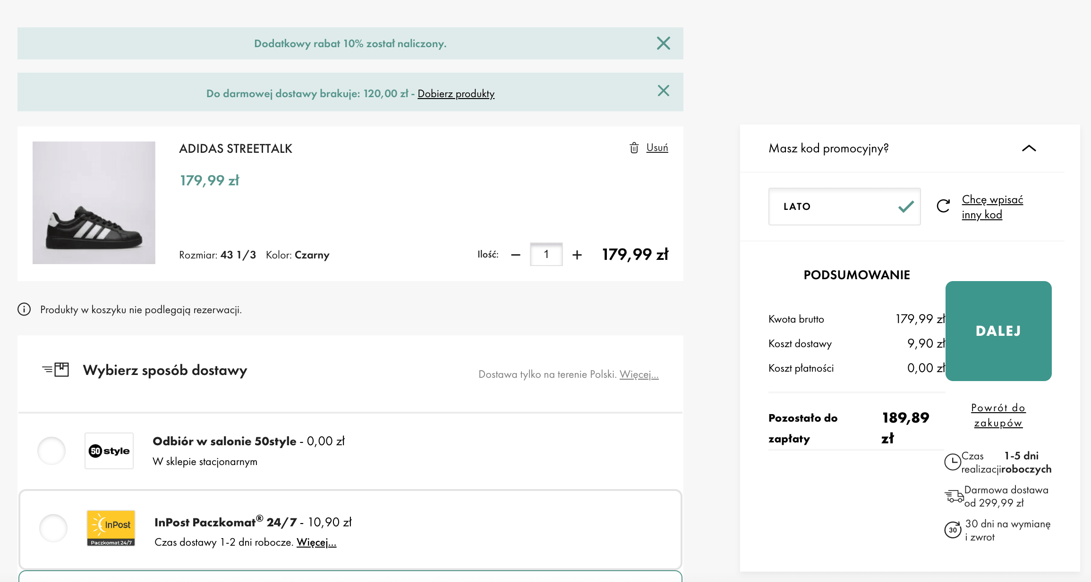This screenshot has height=582, width=1091.
Task: Open 'Więcej...' link about Poland-only delivery
Action: point(639,374)
